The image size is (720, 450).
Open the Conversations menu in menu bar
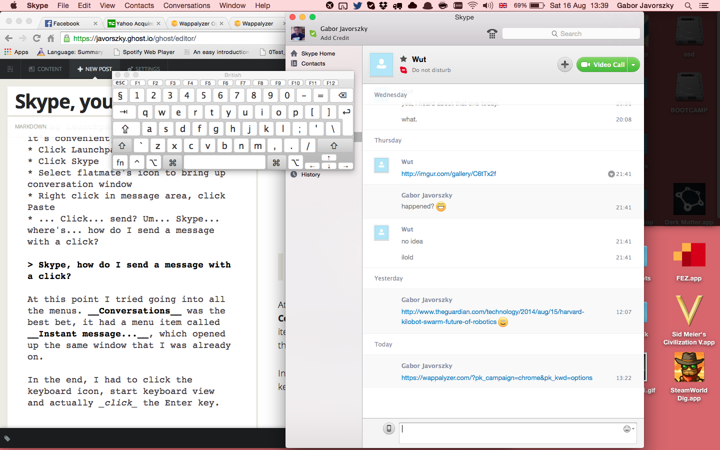click(x=186, y=5)
